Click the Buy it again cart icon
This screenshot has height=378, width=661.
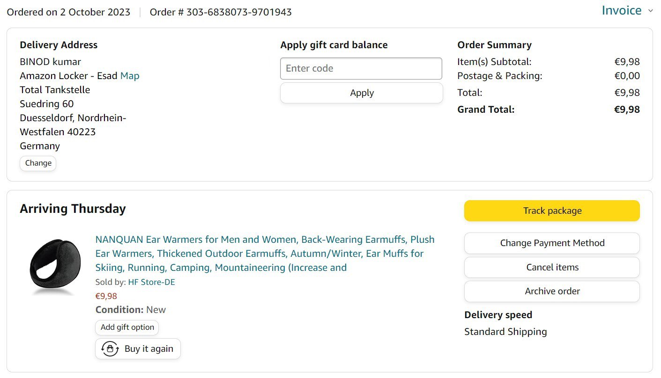(110, 349)
